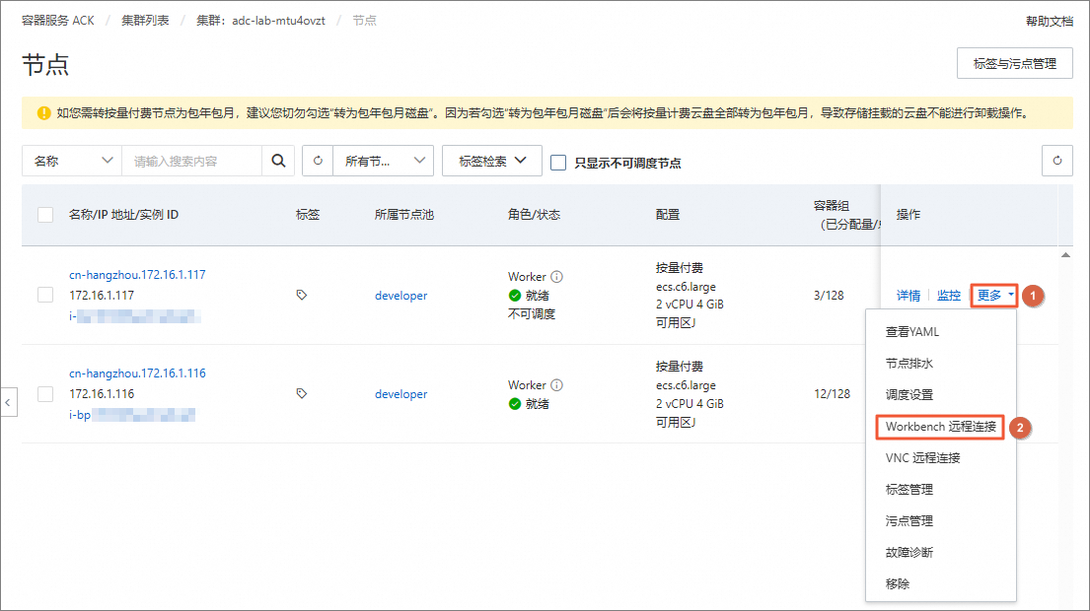Check the box for node cn-hangzhou.172.16.1.116
This screenshot has width=1090, height=611.
pos(45,393)
